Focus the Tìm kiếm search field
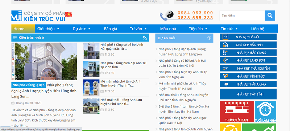Viewport: 290px width, 131px height. point(242,16)
